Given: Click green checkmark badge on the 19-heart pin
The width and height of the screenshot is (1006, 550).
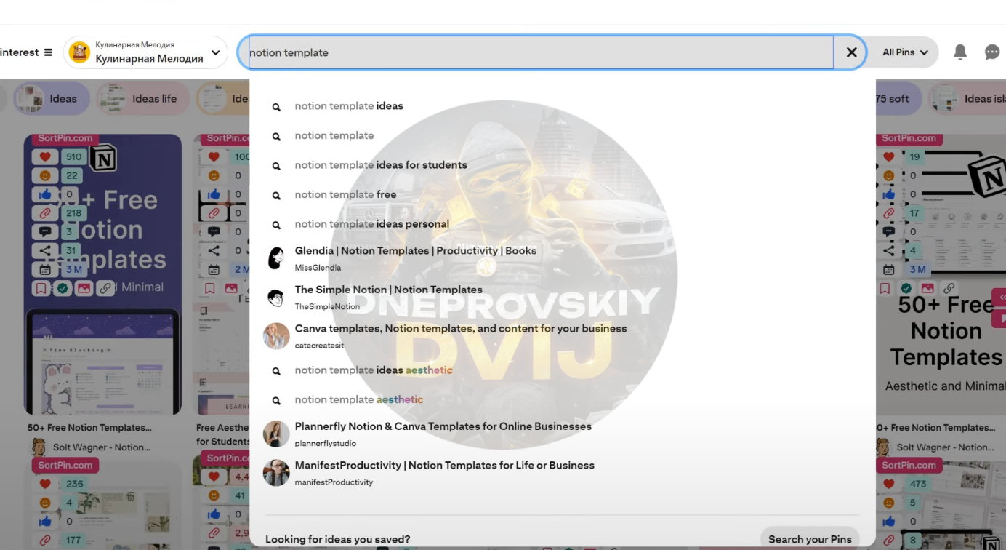Looking at the screenshot, I should coord(906,288).
